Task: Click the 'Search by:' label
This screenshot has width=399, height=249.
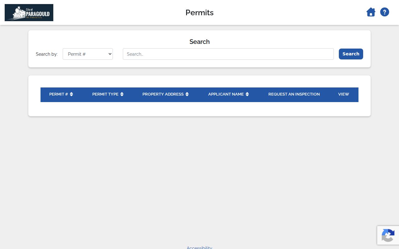Action: [47, 54]
